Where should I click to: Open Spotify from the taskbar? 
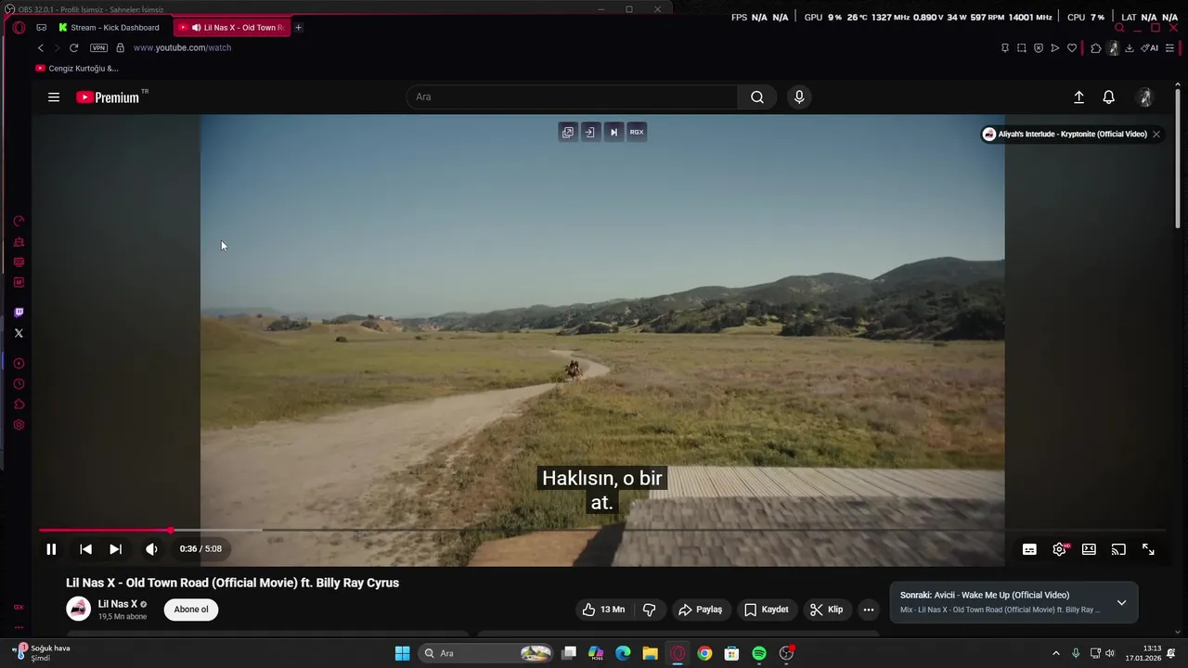pyautogui.click(x=759, y=653)
